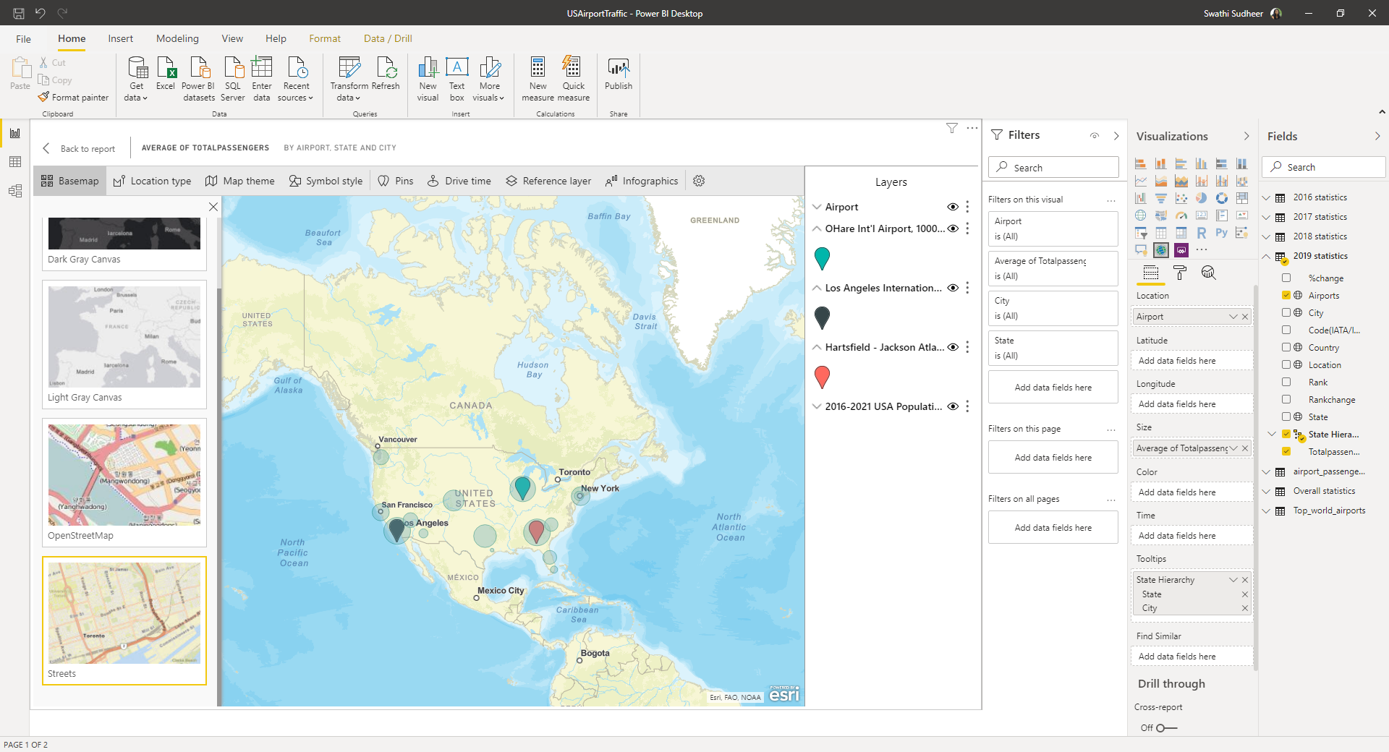The width and height of the screenshot is (1389, 752).
Task: Open map settings gear icon
Action: click(x=699, y=181)
